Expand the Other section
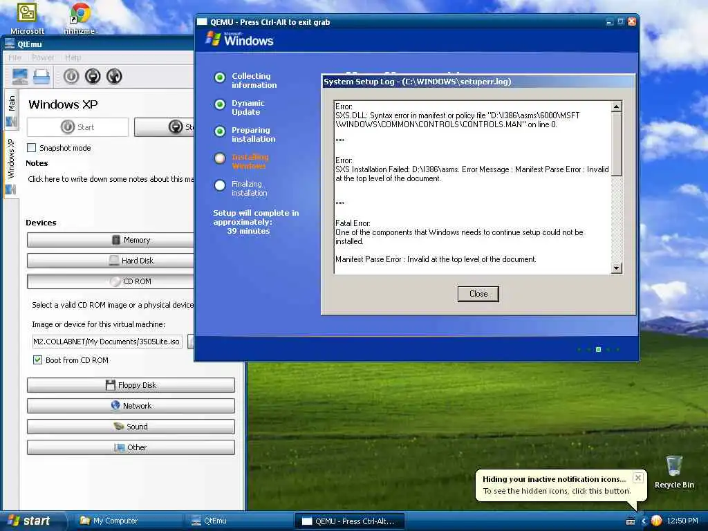The width and height of the screenshot is (708, 531). click(x=131, y=447)
